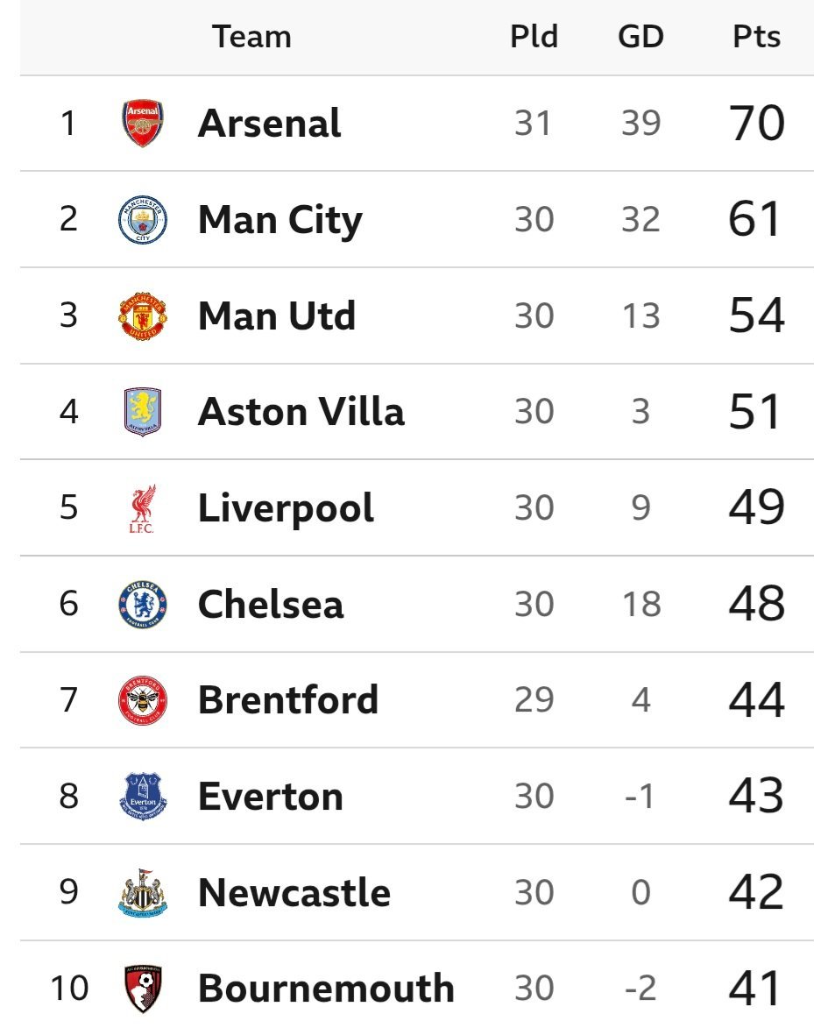This screenshot has width=814, height=1035.
Task: Click Chelsea's goal difference of 18
Action: tap(641, 604)
